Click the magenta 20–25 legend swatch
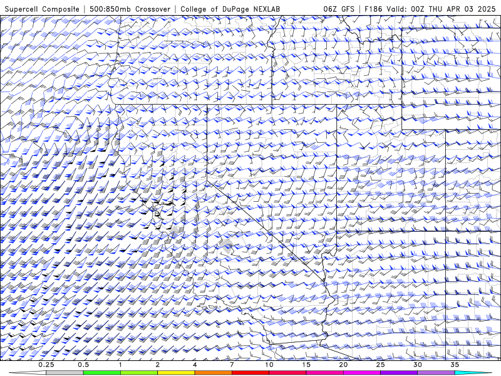This screenshot has width=501, height=376. click(362, 373)
